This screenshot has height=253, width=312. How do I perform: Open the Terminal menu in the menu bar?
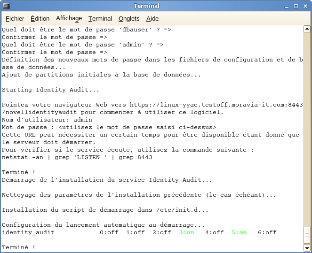(100, 19)
